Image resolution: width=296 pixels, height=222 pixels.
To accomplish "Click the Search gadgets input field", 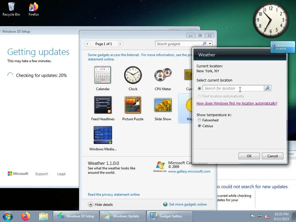I will coord(179,44).
